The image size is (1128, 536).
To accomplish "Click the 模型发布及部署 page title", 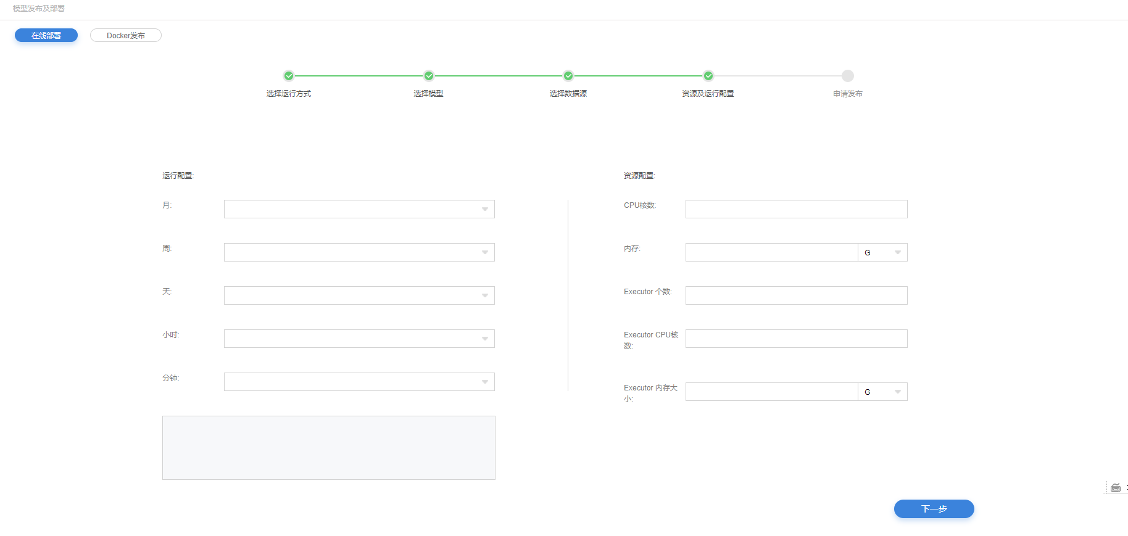I will [x=39, y=9].
